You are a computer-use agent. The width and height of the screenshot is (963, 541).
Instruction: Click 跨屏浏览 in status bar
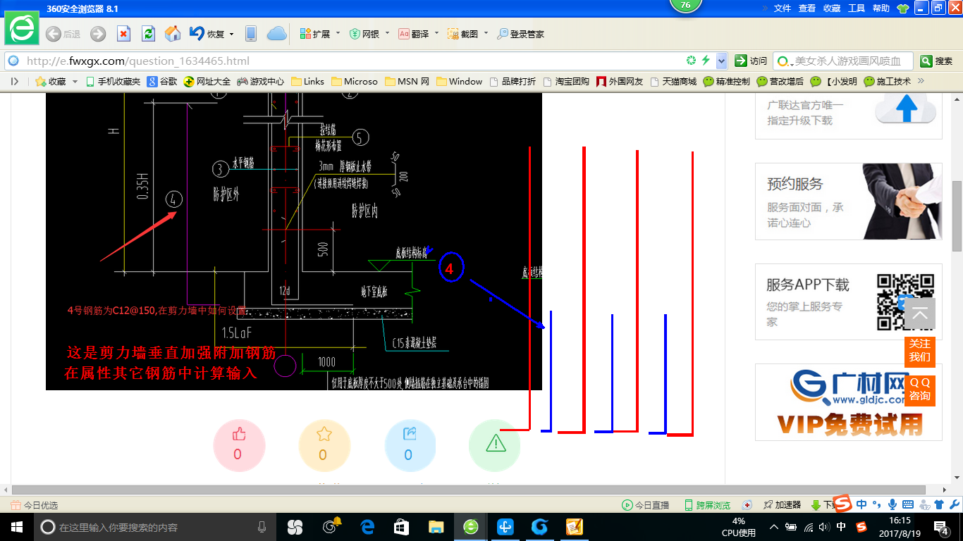click(707, 505)
